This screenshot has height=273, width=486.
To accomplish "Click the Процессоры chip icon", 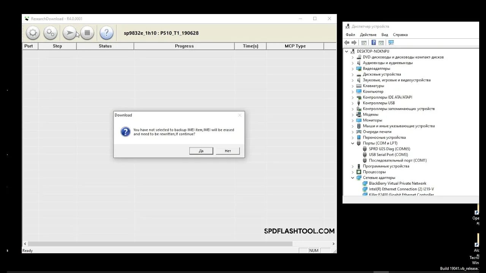I will [359, 172].
